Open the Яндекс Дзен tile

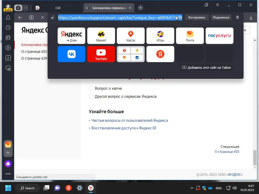click(71, 36)
